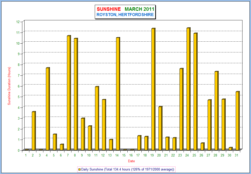Image resolution: width=251 pixels, height=174 pixels.
Task: Click the short bar for date 26
Action: (x=203, y=146)
